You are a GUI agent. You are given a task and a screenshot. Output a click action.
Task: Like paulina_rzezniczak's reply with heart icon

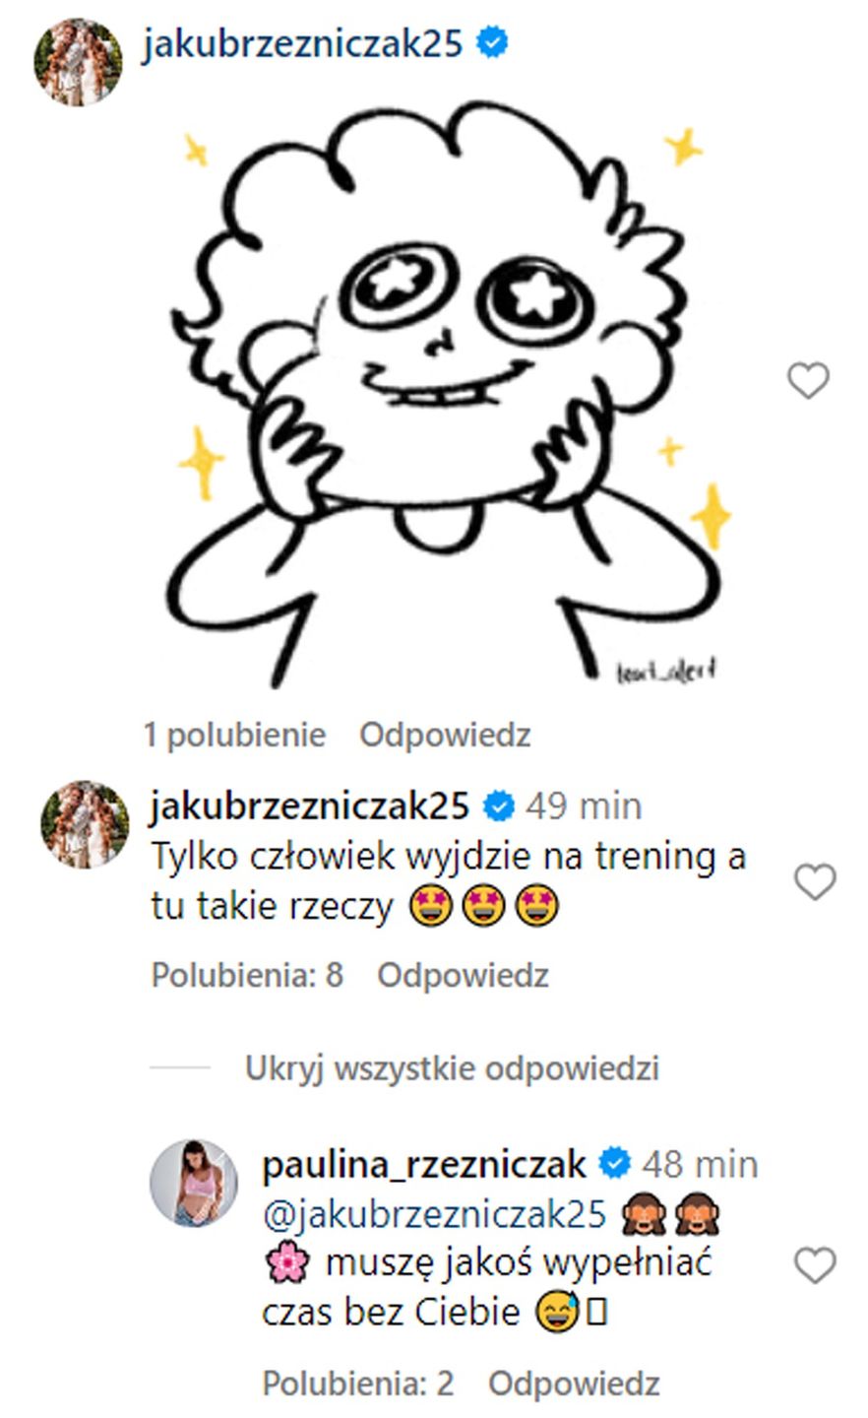pos(814,1265)
